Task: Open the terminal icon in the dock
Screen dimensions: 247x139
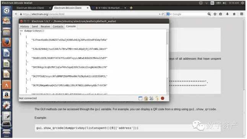Action: (x=6, y=124)
